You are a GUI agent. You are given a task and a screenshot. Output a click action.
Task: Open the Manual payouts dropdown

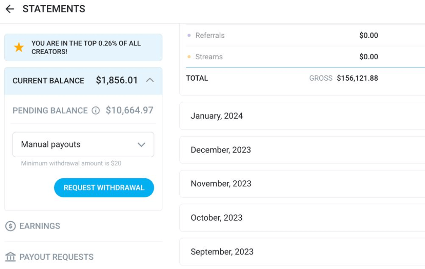click(83, 144)
